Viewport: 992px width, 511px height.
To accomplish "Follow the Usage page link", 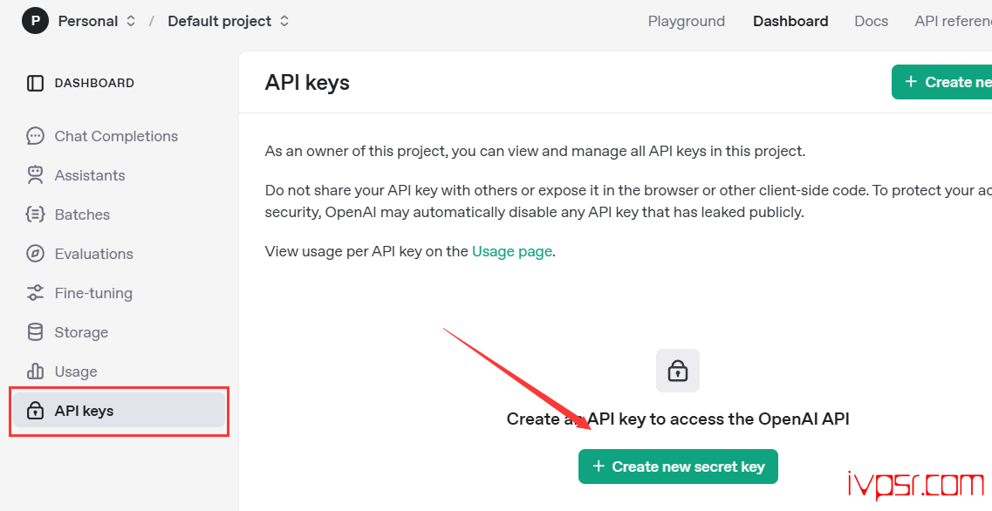I will click(x=512, y=252).
